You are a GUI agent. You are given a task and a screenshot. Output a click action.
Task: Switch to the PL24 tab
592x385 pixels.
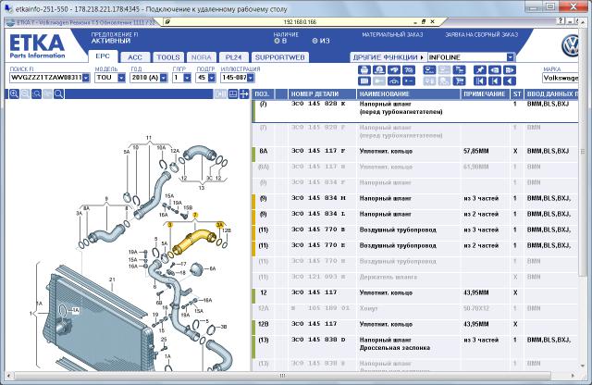coord(233,57)
